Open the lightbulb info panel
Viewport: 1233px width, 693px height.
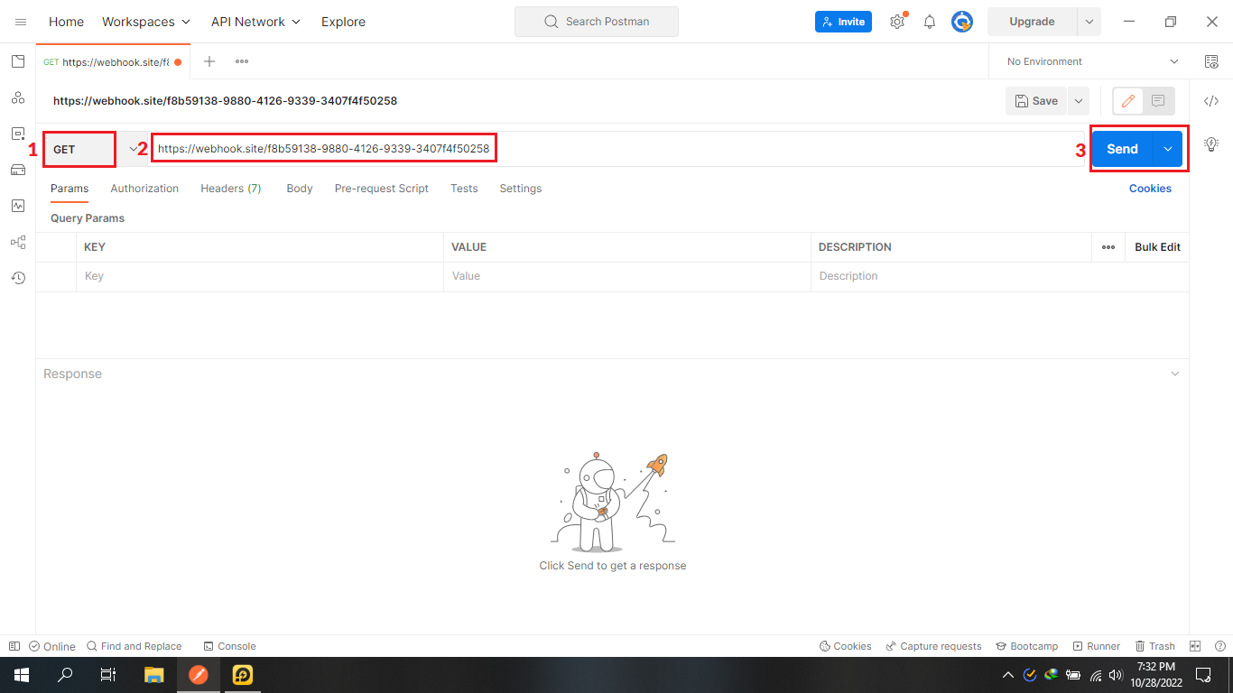(x=1211, y=143)
